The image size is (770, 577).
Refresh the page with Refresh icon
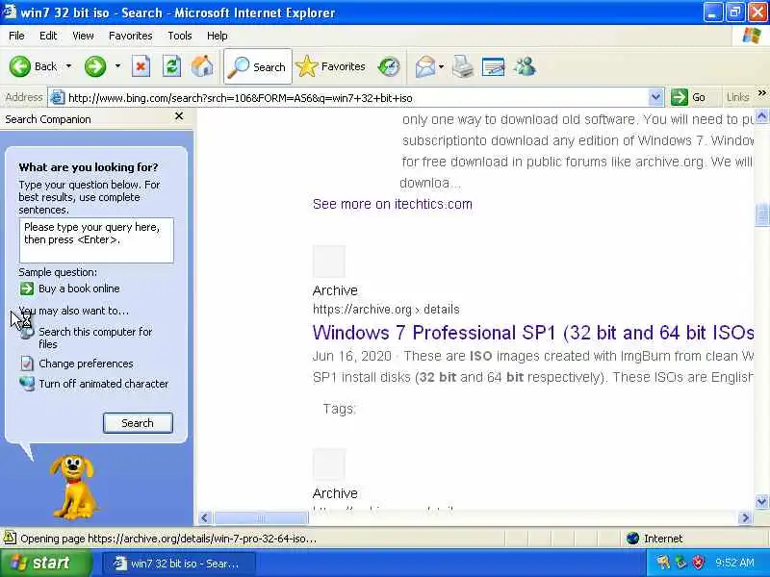point(171,66)
